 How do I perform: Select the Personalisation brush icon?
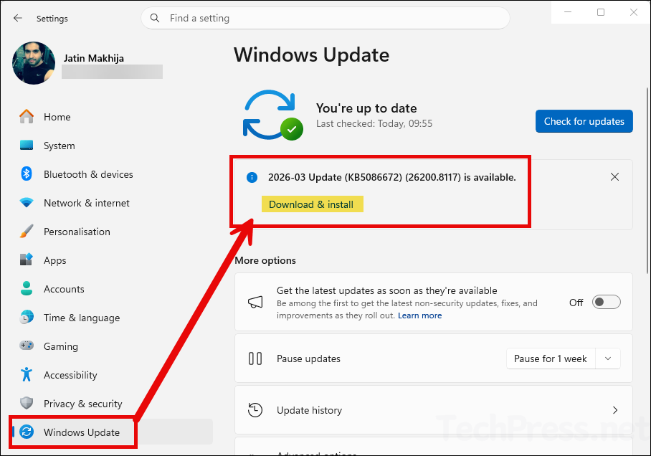coord(27,232)
